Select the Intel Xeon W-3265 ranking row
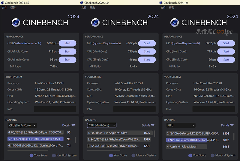240x161 pixels. [119, 139]
